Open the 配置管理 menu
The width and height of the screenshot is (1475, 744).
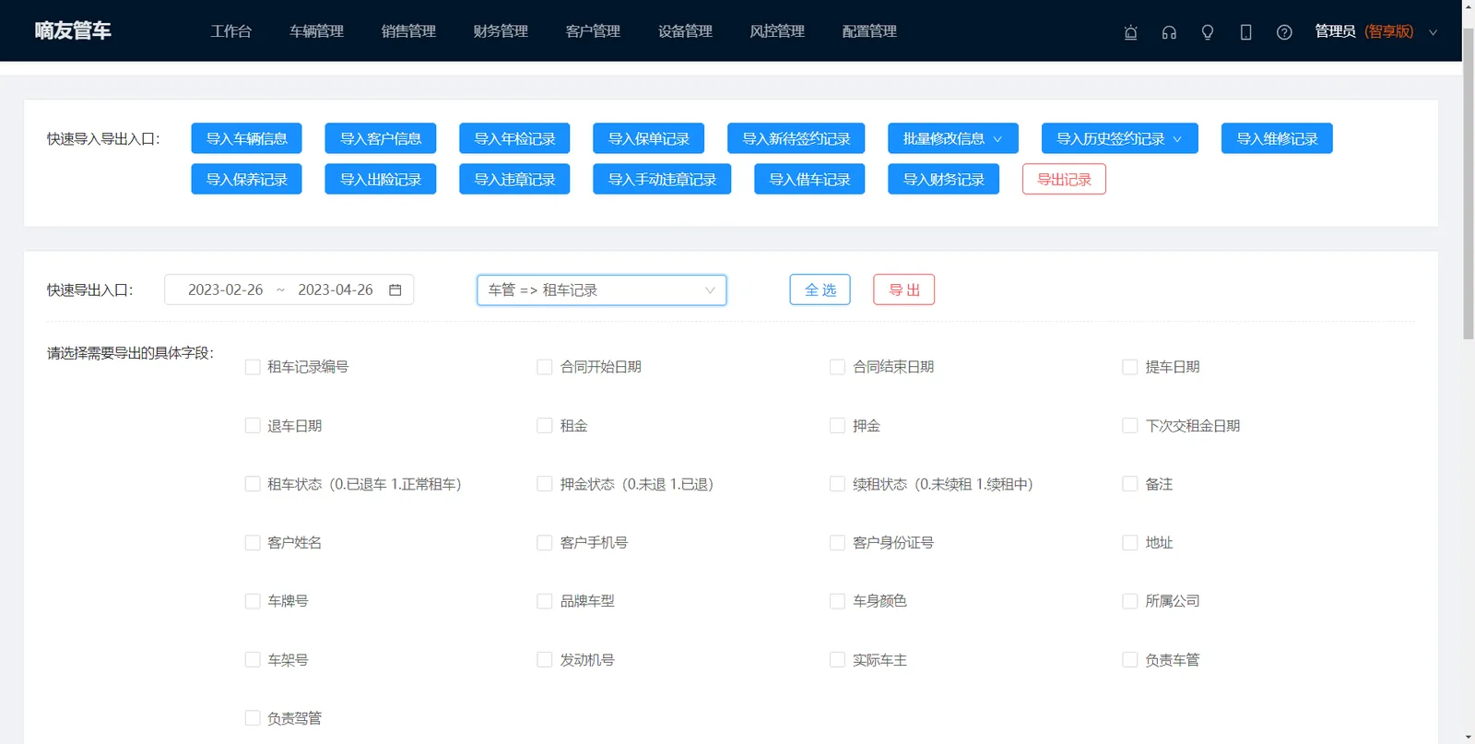[869, 31]
